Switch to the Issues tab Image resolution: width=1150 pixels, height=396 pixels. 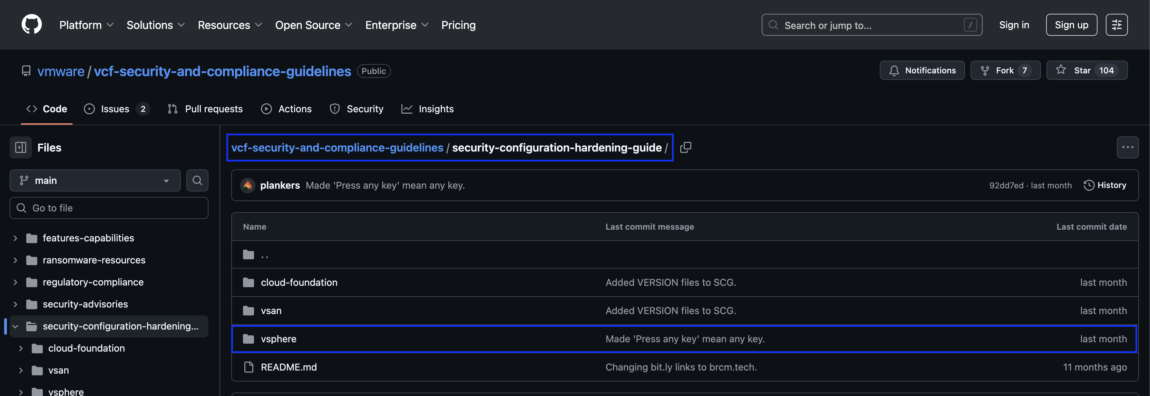pyautogui.click(x=115, y=109)
